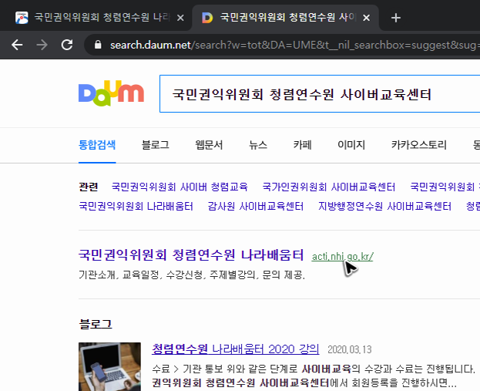Go back using browser back arrow
Viewport: 480px width, 391px height.
(17, 45)
